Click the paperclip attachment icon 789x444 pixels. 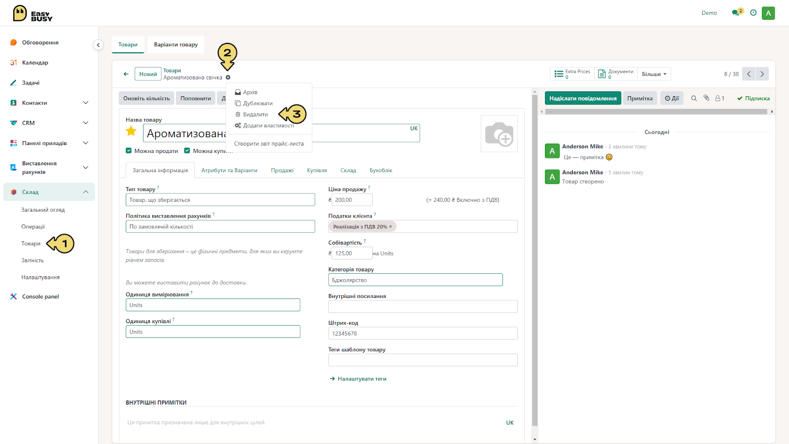pyautogui.click(x=706, y=98)
